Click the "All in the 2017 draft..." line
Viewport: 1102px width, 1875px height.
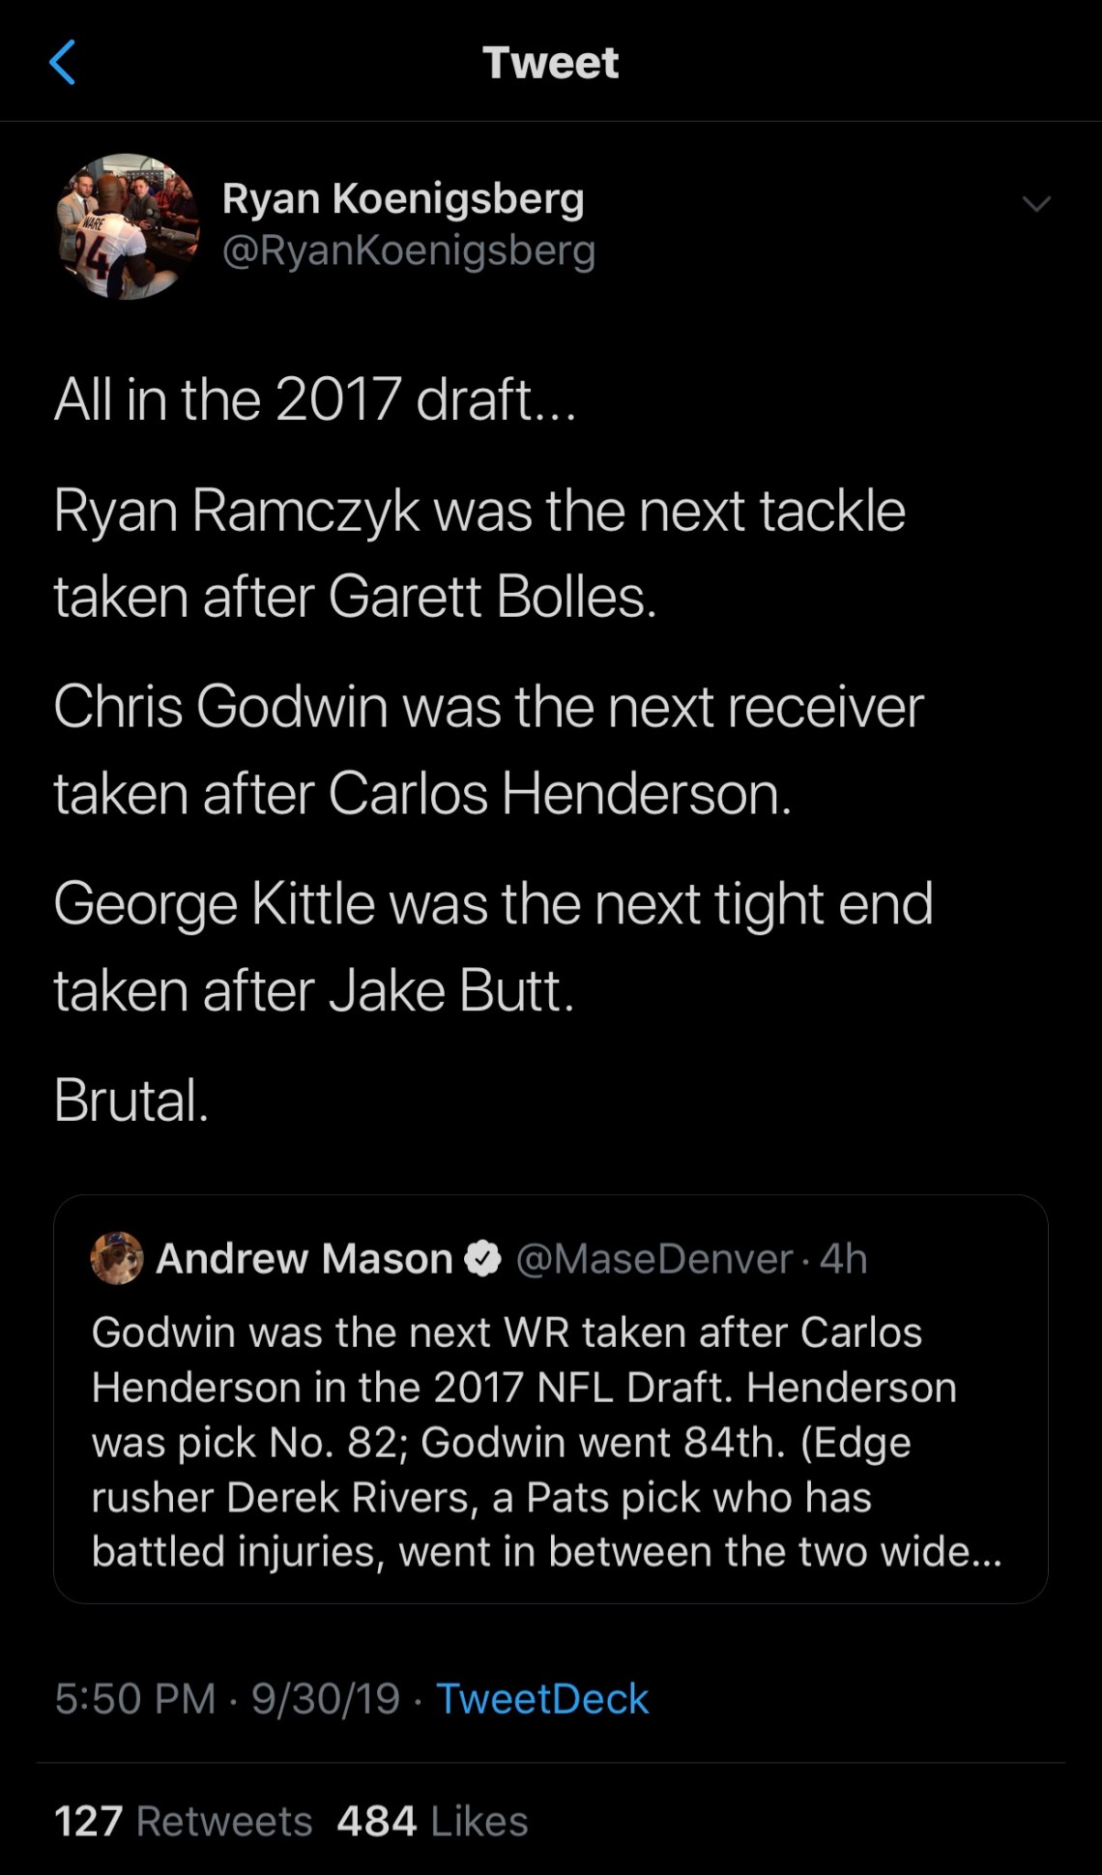click(x=315, y=398)
